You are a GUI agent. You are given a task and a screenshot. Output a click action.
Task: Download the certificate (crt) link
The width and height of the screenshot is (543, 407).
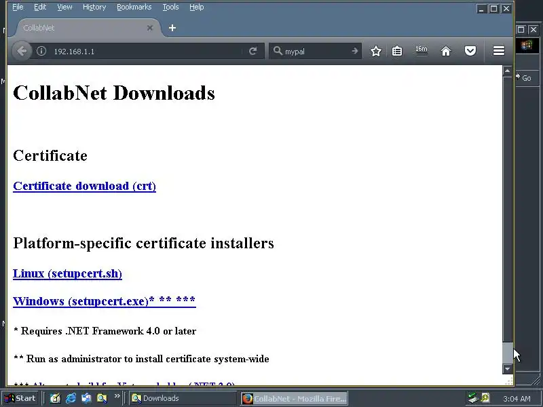click(84, 186)
